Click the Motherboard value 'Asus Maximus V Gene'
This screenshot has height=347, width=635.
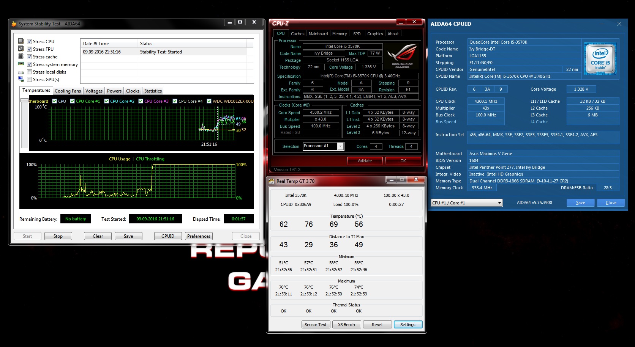click(543, 154)
